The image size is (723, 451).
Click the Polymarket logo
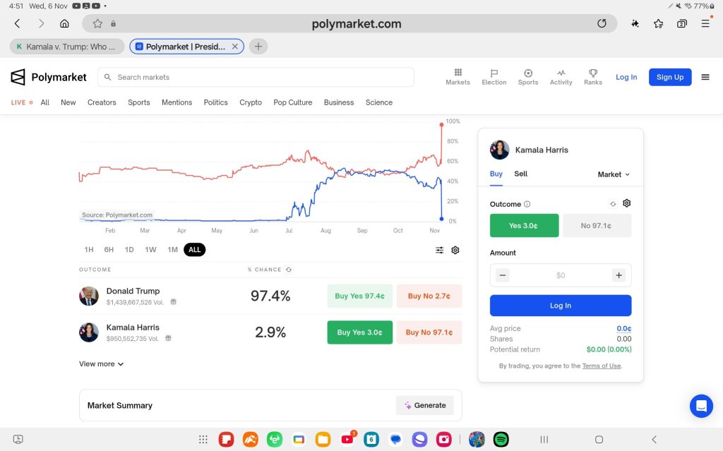coord(49,77)
